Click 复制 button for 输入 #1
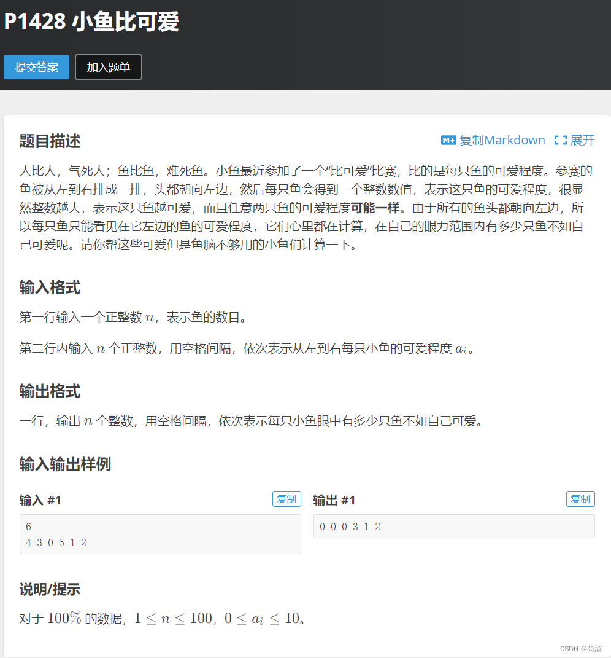 pyautogui.click(x=286, y=499)
